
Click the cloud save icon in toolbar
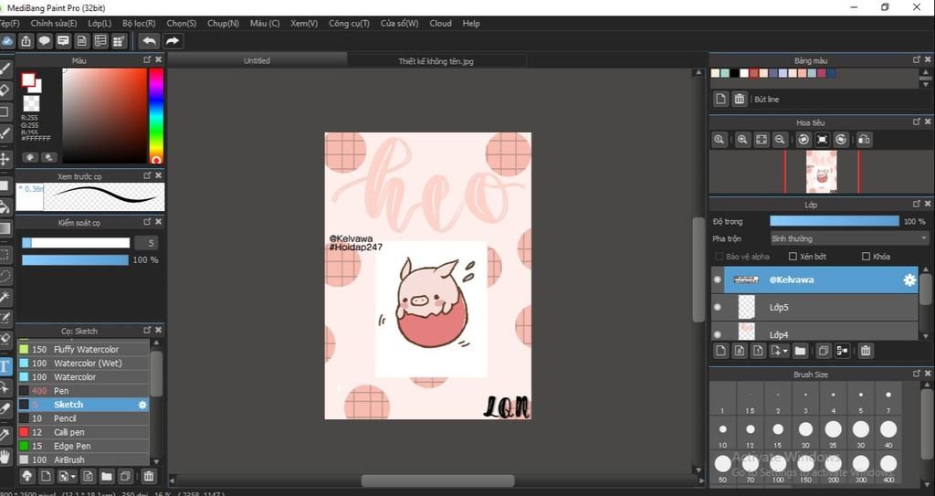pyautogui.click(x=6, y=40)
